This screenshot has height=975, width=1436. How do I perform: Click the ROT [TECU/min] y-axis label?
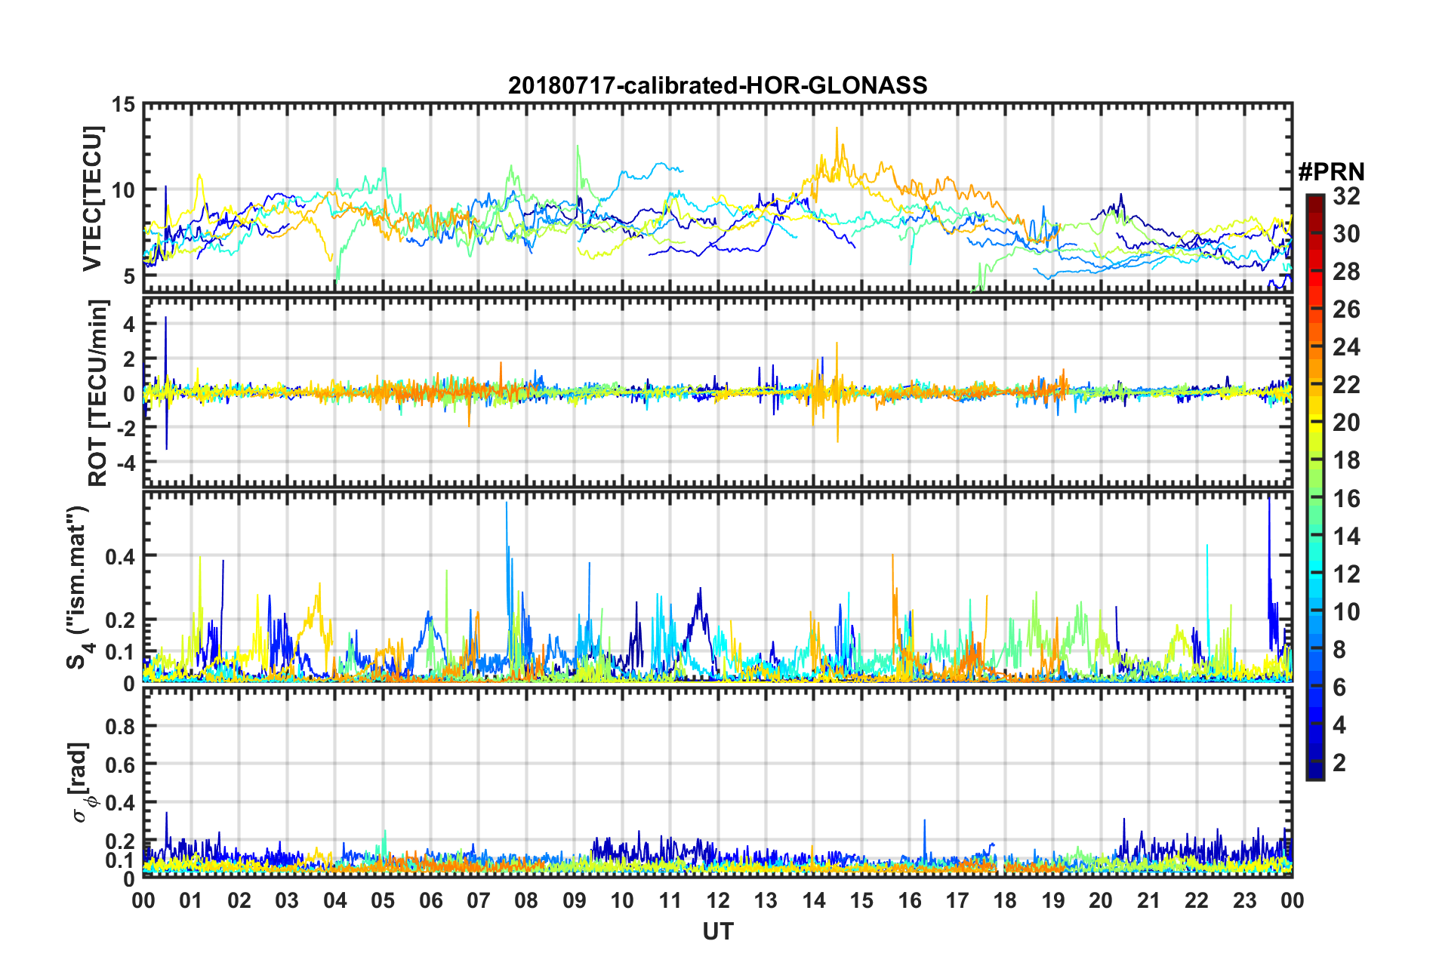point(97,392)
